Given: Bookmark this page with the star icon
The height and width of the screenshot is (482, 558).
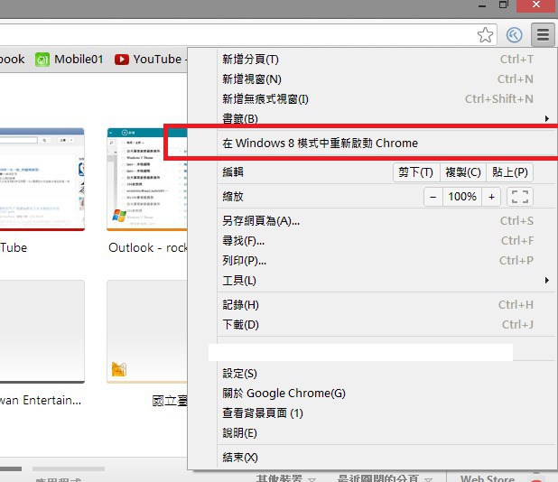Looking at the screenshot, I should point(485,35).
